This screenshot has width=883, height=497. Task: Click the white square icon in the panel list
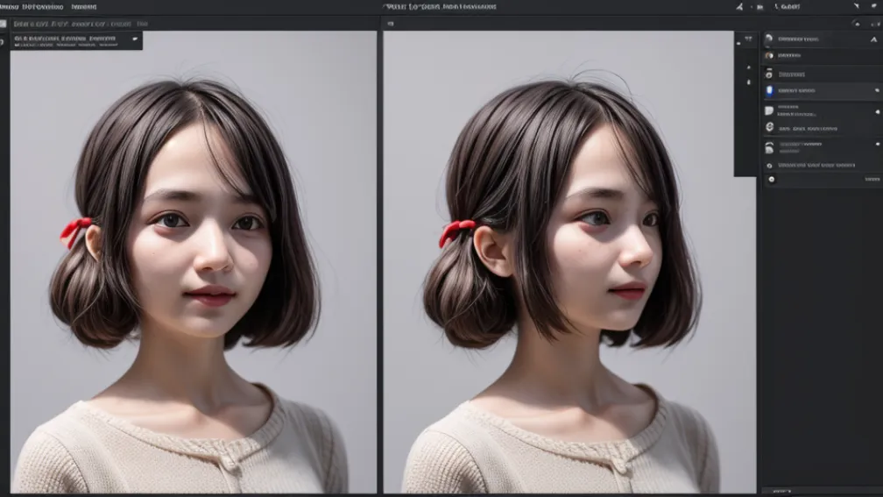coord(769,110)
